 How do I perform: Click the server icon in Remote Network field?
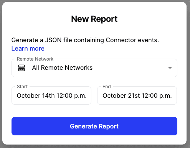tap(21, 68)
